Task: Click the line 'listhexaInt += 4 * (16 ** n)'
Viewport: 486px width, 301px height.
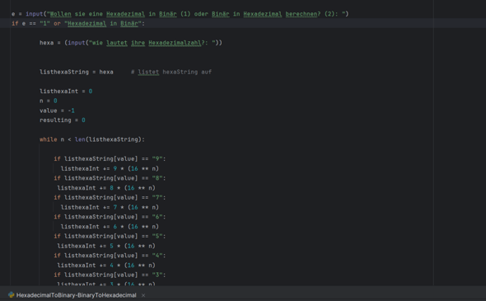Action: click(106, 266)
